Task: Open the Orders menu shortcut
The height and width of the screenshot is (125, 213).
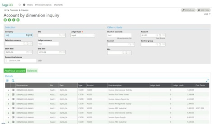Action: tap(30, 5)
